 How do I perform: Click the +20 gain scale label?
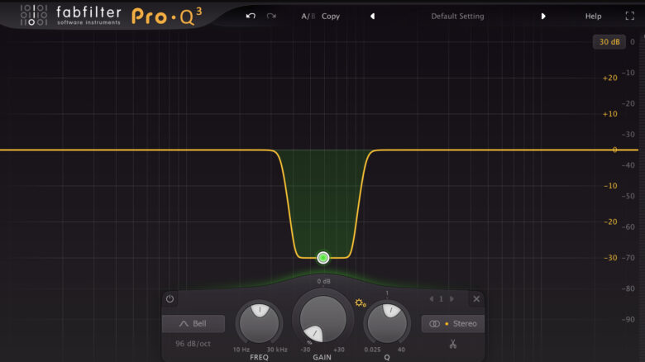609,79
